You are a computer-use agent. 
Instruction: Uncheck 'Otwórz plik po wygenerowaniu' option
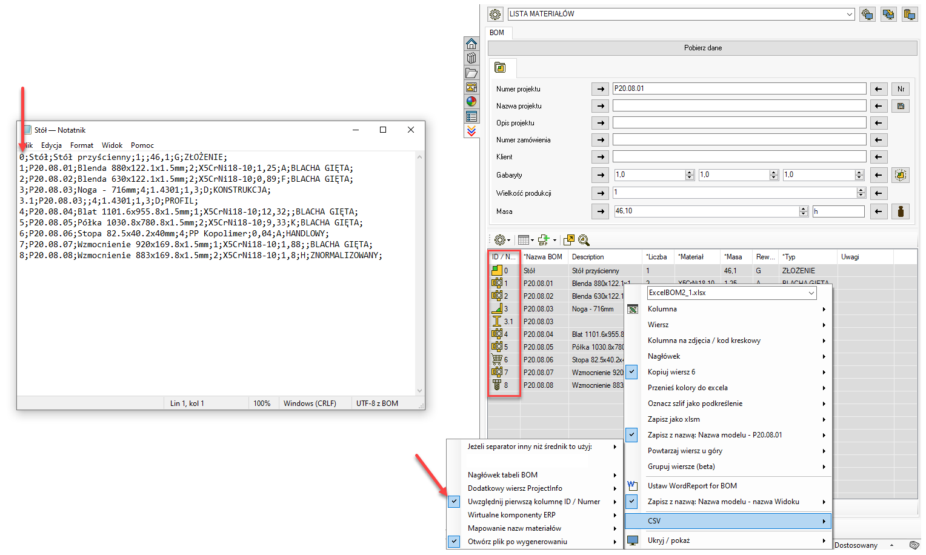point(517,542)
